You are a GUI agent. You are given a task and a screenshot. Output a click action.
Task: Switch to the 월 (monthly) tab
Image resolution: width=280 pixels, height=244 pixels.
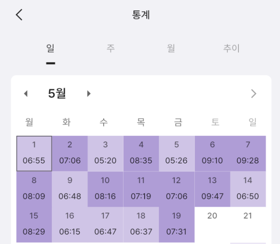[x=171, y=48]
